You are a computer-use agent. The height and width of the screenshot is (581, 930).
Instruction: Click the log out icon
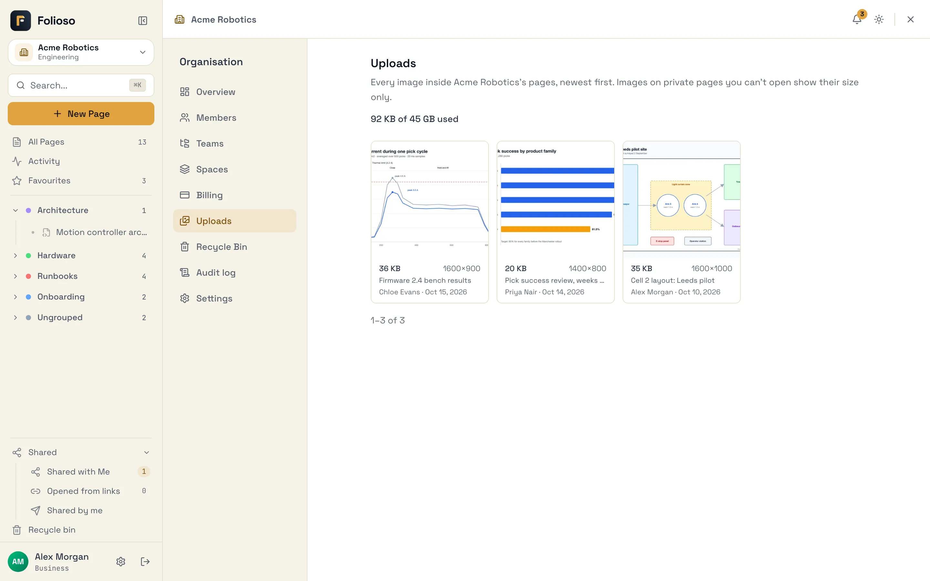pos(145,561)
